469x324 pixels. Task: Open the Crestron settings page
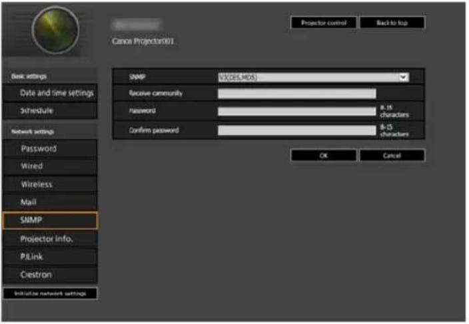pyautogui.click(x=50, y=275)
